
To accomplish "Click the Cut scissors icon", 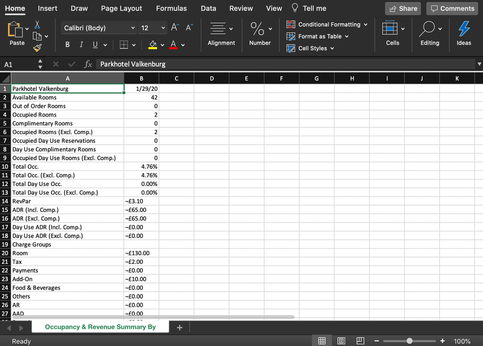I will (x=37, y=25).
